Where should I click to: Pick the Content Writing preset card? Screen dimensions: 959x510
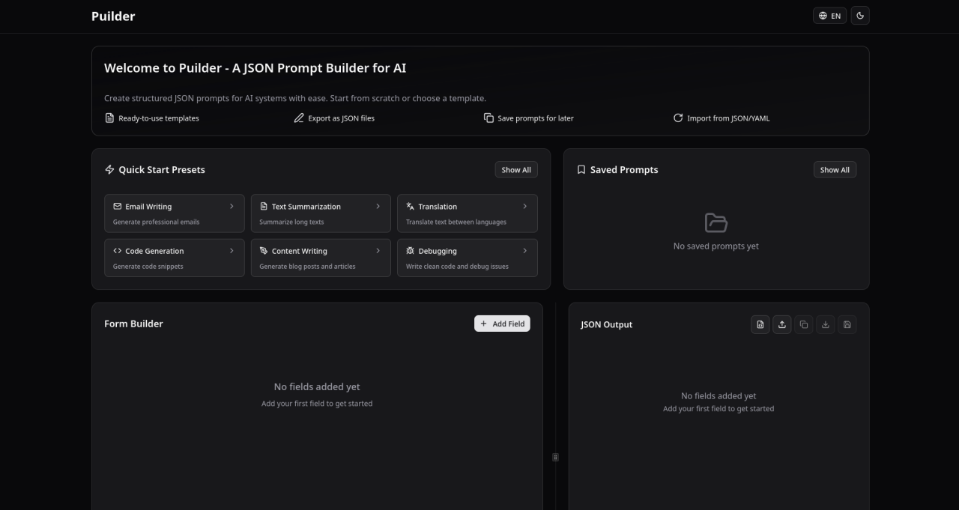320,258
